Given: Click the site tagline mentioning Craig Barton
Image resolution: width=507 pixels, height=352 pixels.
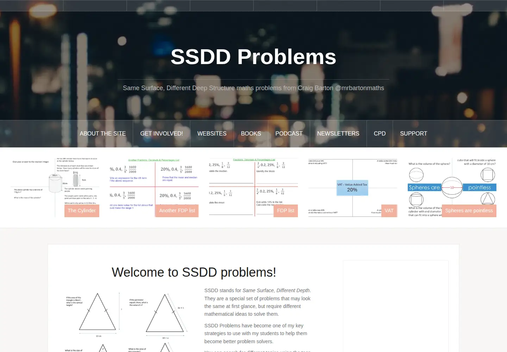Looking at the screenshot, I should pos(254,88).
